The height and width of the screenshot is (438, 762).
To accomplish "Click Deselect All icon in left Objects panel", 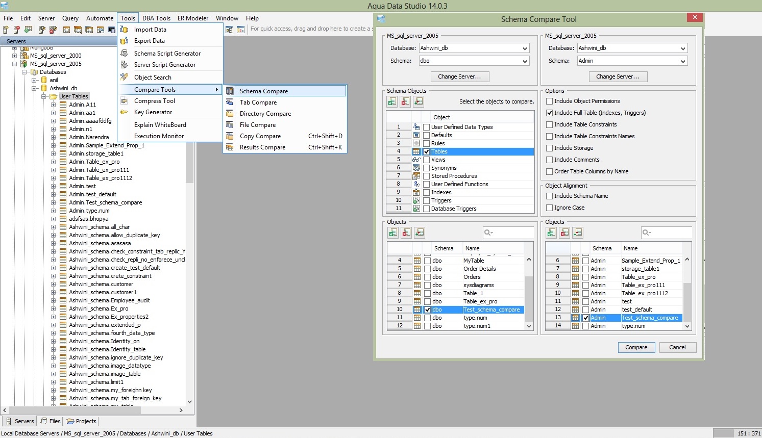I will click(x=406, y=233).
